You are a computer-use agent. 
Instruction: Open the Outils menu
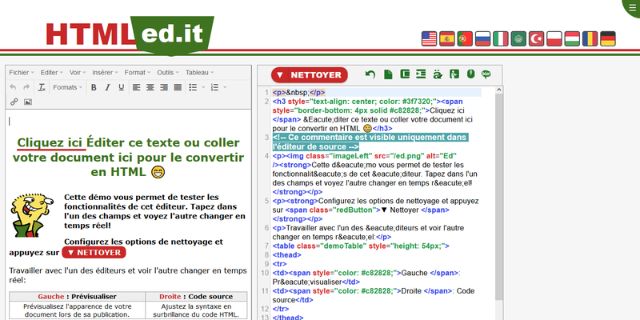coord(168,72)
